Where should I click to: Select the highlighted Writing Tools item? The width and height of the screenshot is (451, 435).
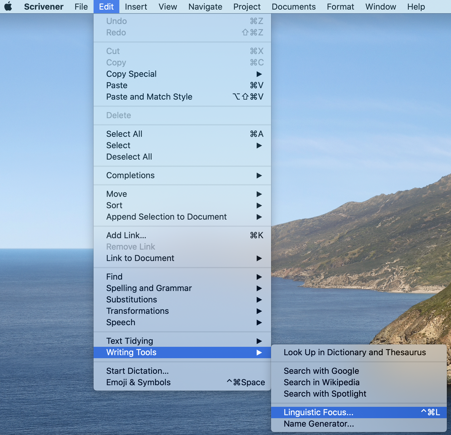(x=182, y=352)
